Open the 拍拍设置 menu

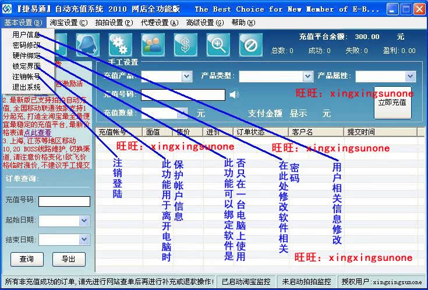(114, 23)
